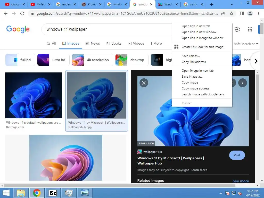Image resolution: width=264 pixels, height=198 pixels.
Task: Open the Chrome three-dot menu
Action: tap(258, 13)
